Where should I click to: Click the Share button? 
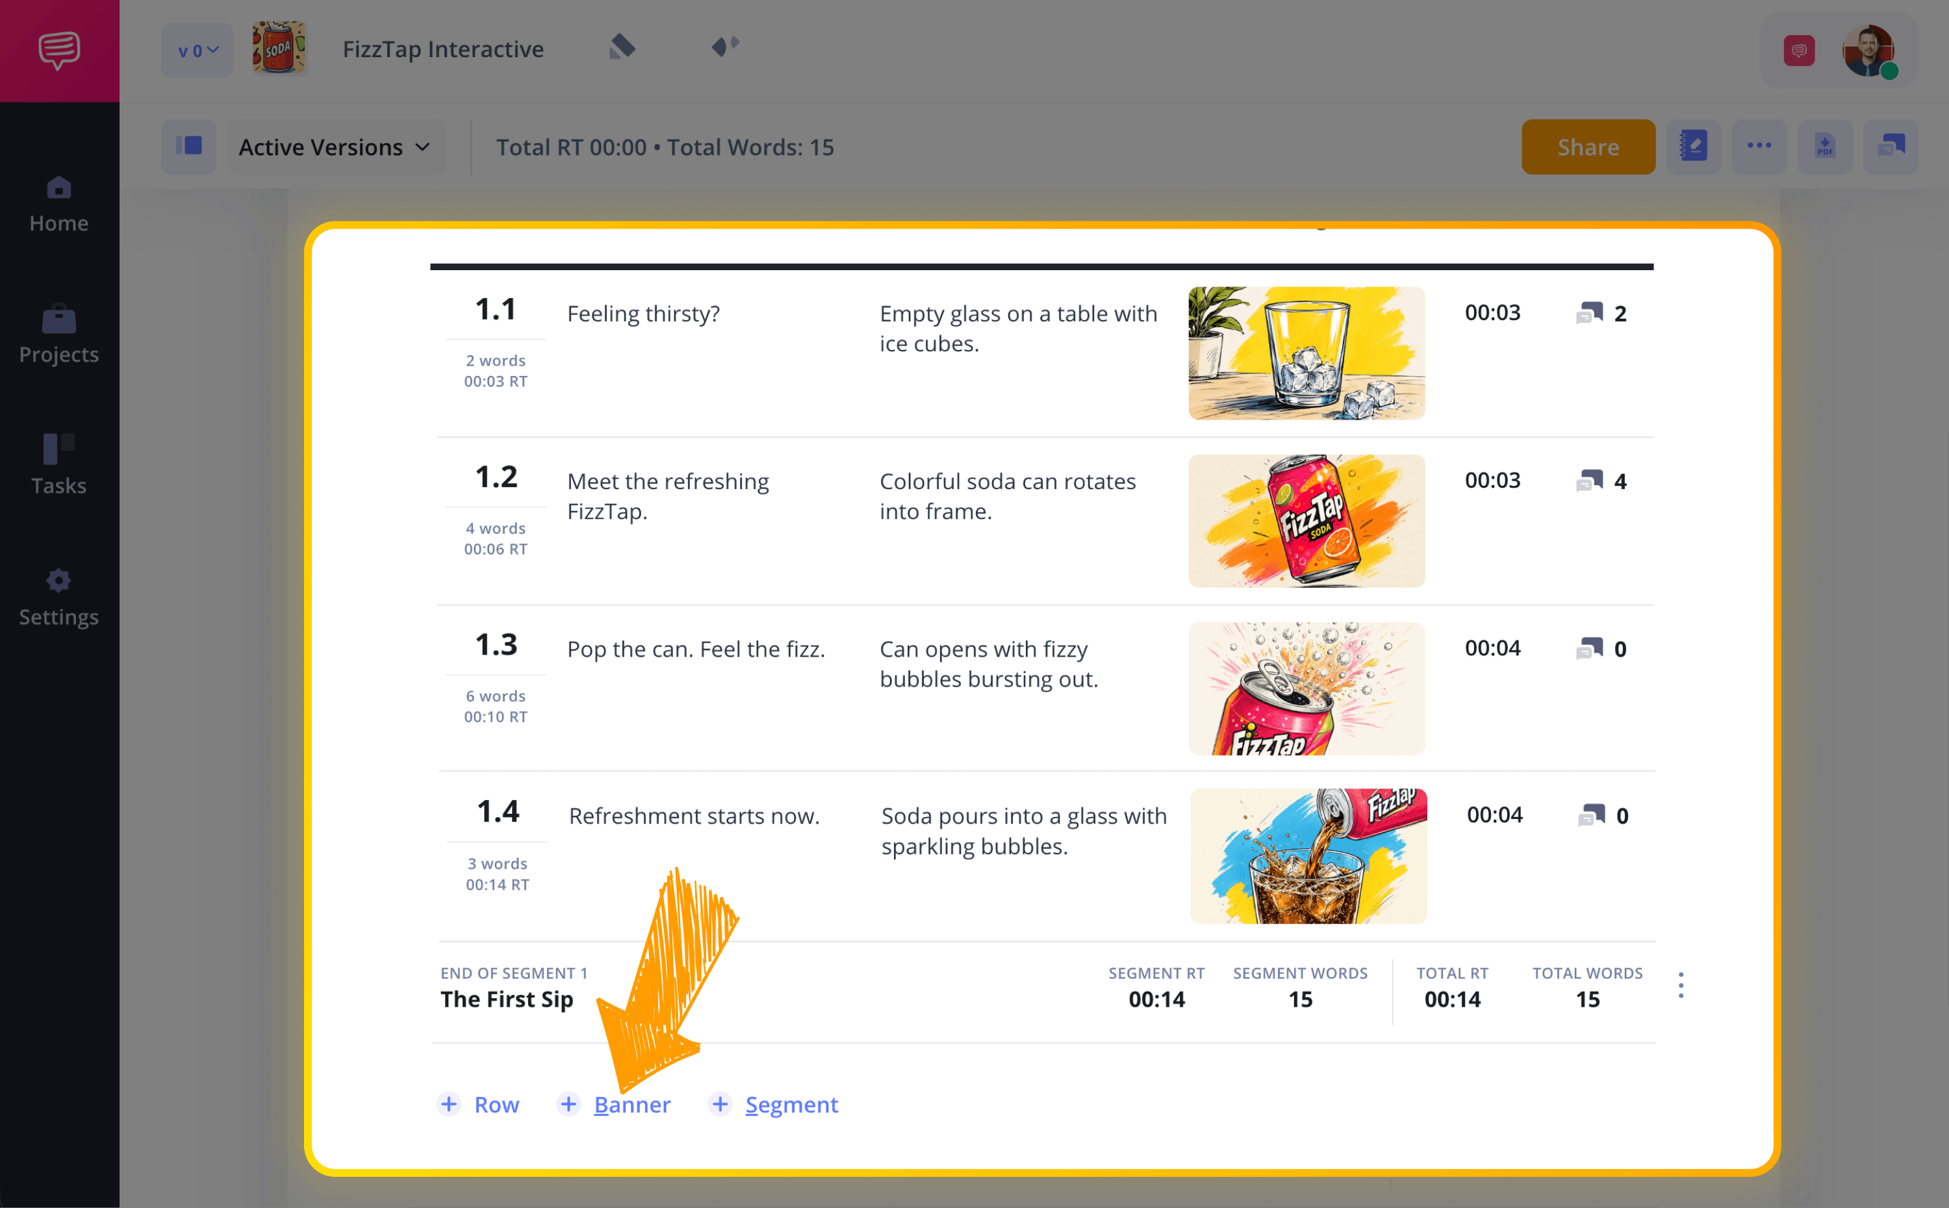(1588, 147)
